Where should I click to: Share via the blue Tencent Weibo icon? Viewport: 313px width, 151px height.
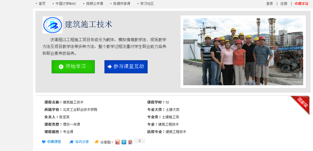tap(124, 142)
